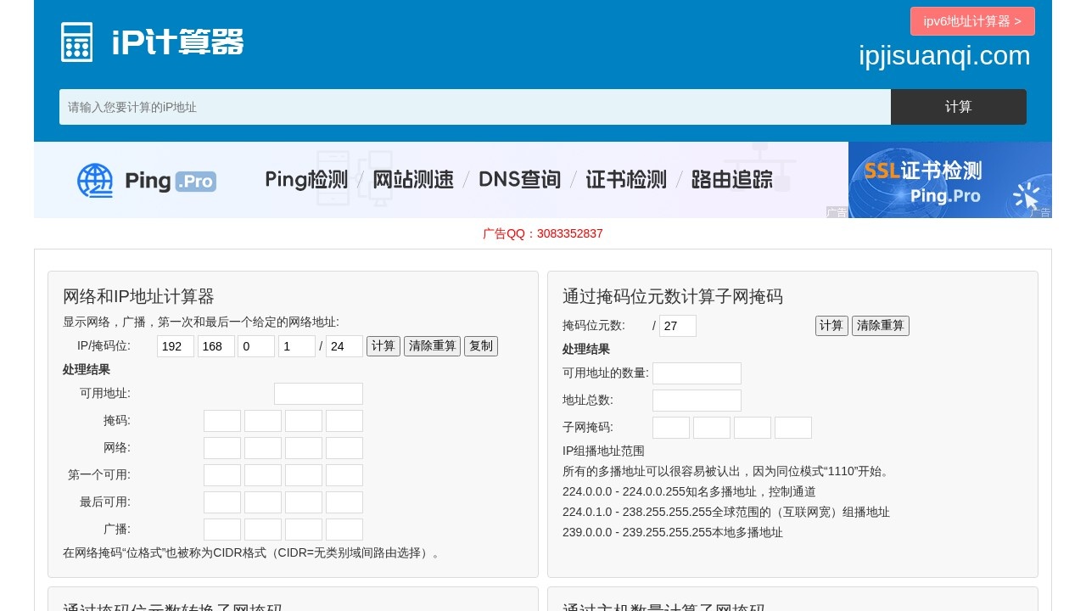Click the 可用地址的数量 result field
1086x611 pixels.
(697, 373)
